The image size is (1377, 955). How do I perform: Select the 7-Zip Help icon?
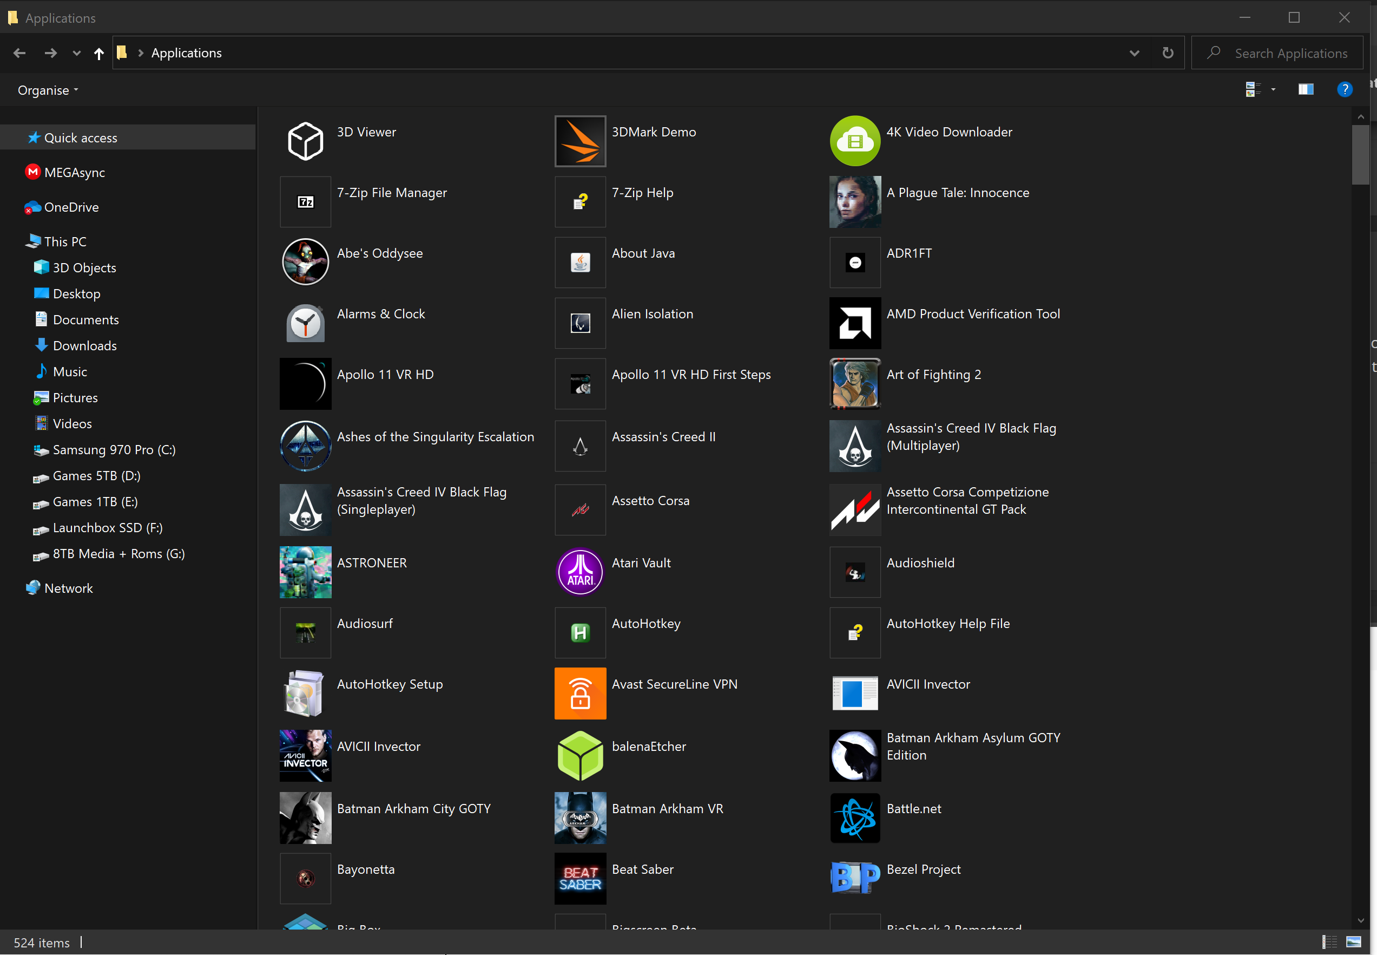580,201
